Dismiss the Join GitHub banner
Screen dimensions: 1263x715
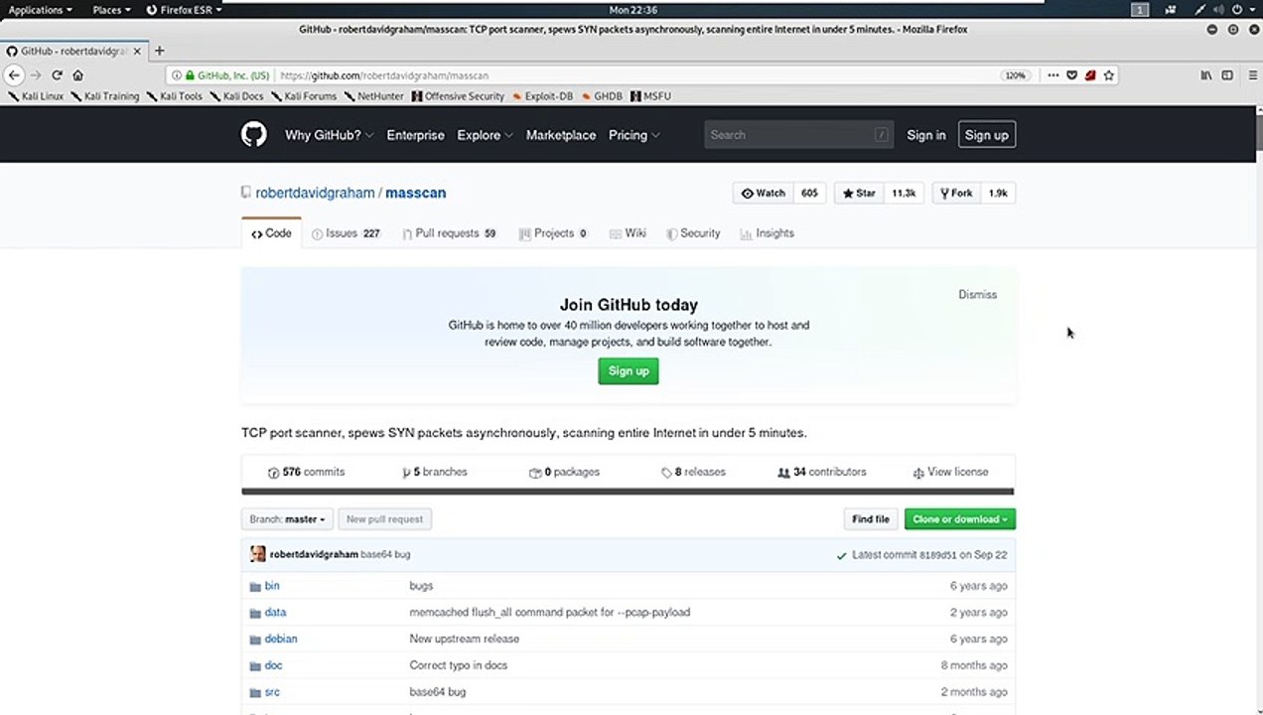(x=977, y=295)
